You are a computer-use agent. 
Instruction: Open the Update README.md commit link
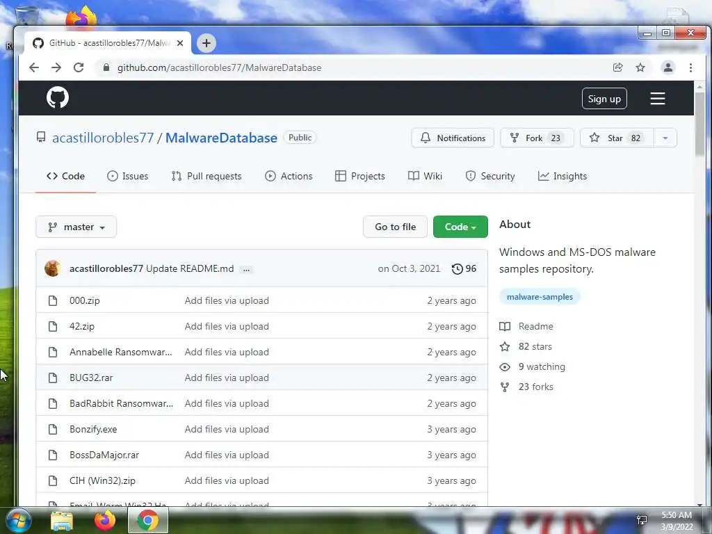tap(190, 269)
